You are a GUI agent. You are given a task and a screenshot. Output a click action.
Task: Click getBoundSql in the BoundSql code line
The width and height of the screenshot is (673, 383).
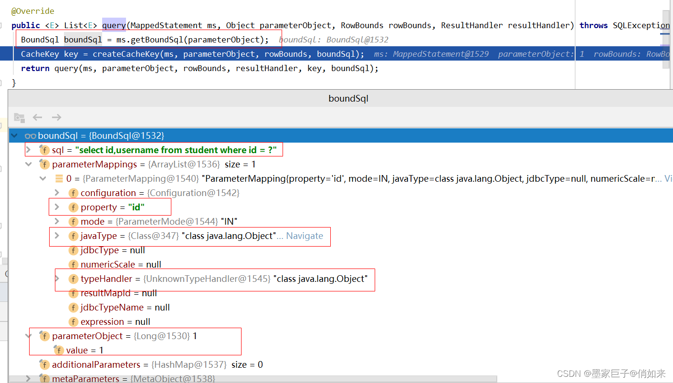point(156,40)
